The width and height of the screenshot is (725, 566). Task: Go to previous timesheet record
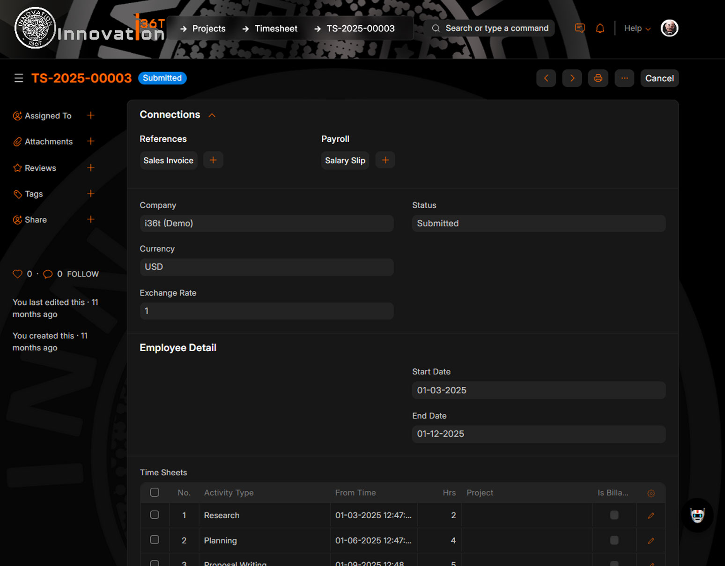[546, 78]
